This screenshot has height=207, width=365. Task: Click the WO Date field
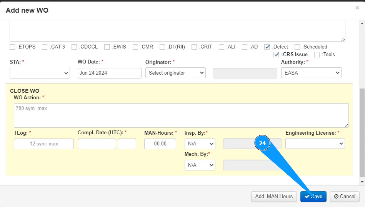[110, 73]
